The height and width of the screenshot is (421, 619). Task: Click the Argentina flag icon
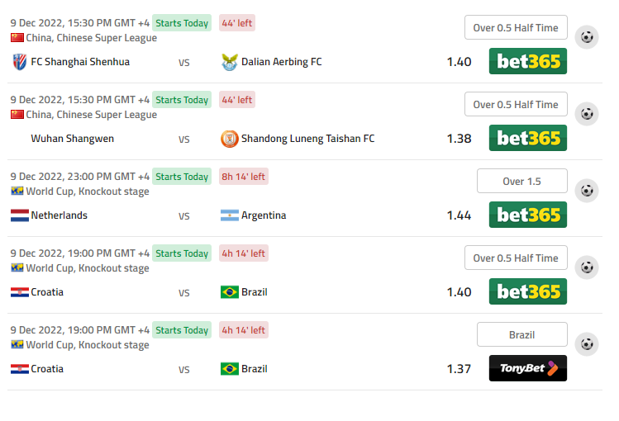(230, 215)
